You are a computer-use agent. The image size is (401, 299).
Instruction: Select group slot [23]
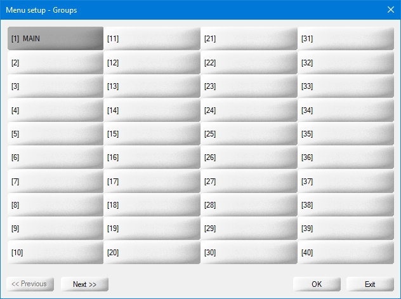click(x=249, y=86)
